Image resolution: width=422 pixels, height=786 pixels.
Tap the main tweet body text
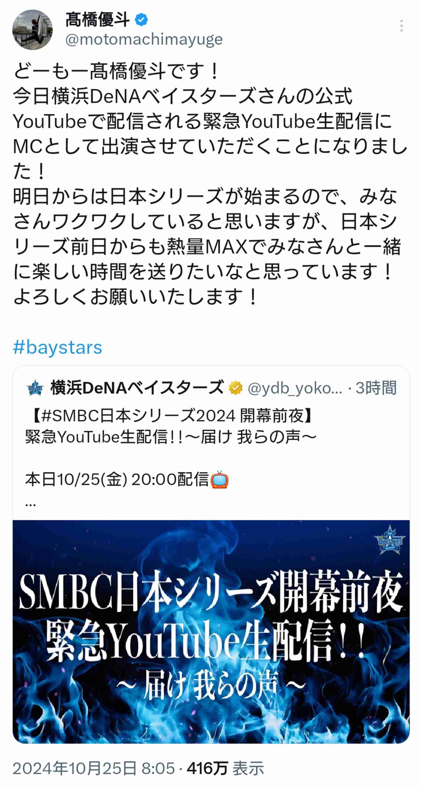click(210, 184)
